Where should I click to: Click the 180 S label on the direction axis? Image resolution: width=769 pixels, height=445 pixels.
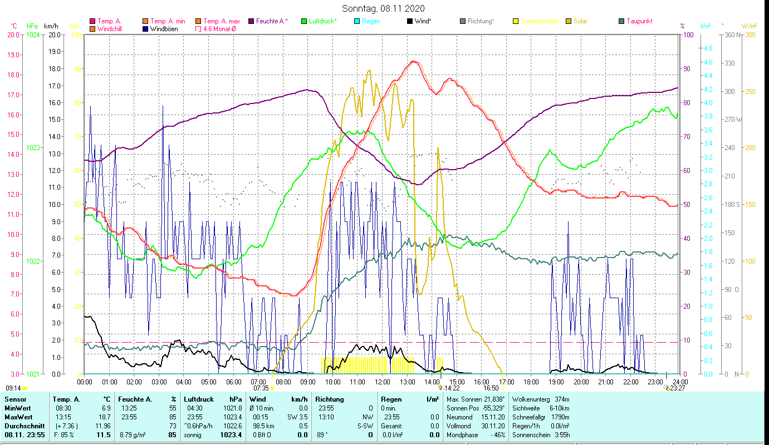(733, 204)
